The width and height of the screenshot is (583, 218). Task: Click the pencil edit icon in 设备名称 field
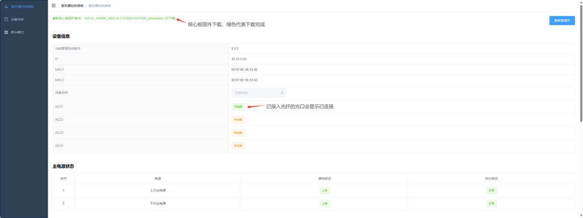tap(282, 92)
